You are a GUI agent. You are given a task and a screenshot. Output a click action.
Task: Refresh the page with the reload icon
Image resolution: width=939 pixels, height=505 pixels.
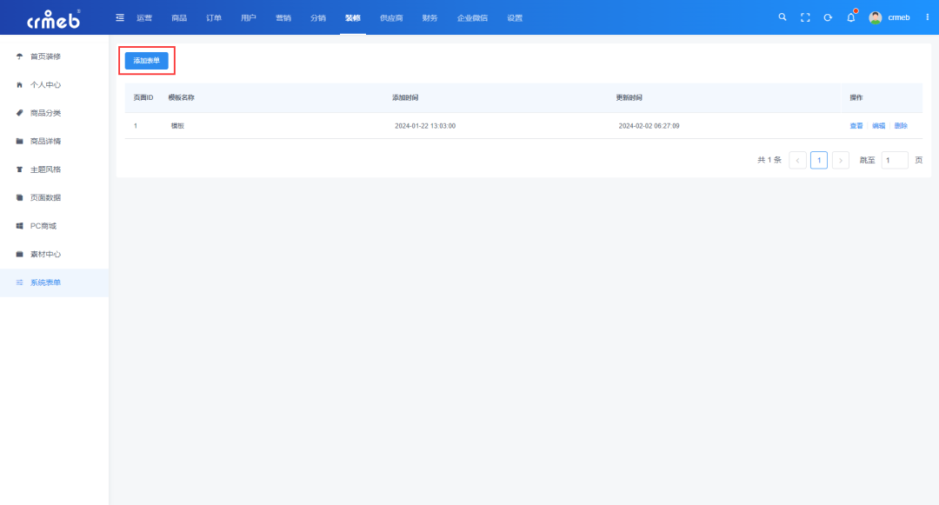coord(827,17)
